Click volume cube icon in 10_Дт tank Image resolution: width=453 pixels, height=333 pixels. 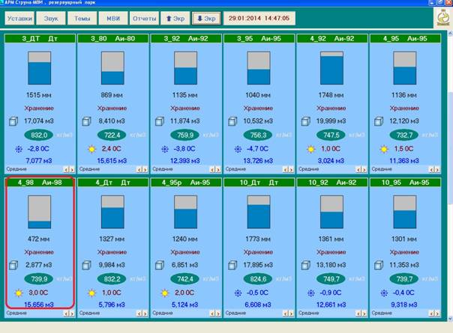232,265
